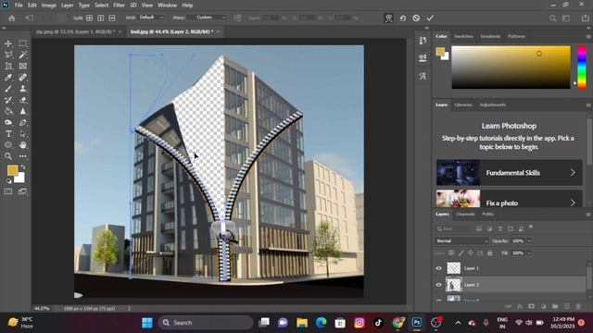Click the background color swatch in toolbar
The width and height of the screenshot is (593, 333).
pyautogui.click(x=20, y=179)
